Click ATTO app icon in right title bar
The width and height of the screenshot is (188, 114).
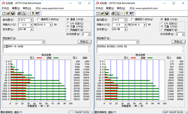[x=97, y=3]
